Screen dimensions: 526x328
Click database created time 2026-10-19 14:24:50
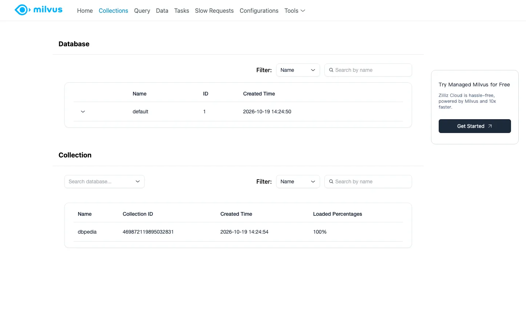click(267, 112)
